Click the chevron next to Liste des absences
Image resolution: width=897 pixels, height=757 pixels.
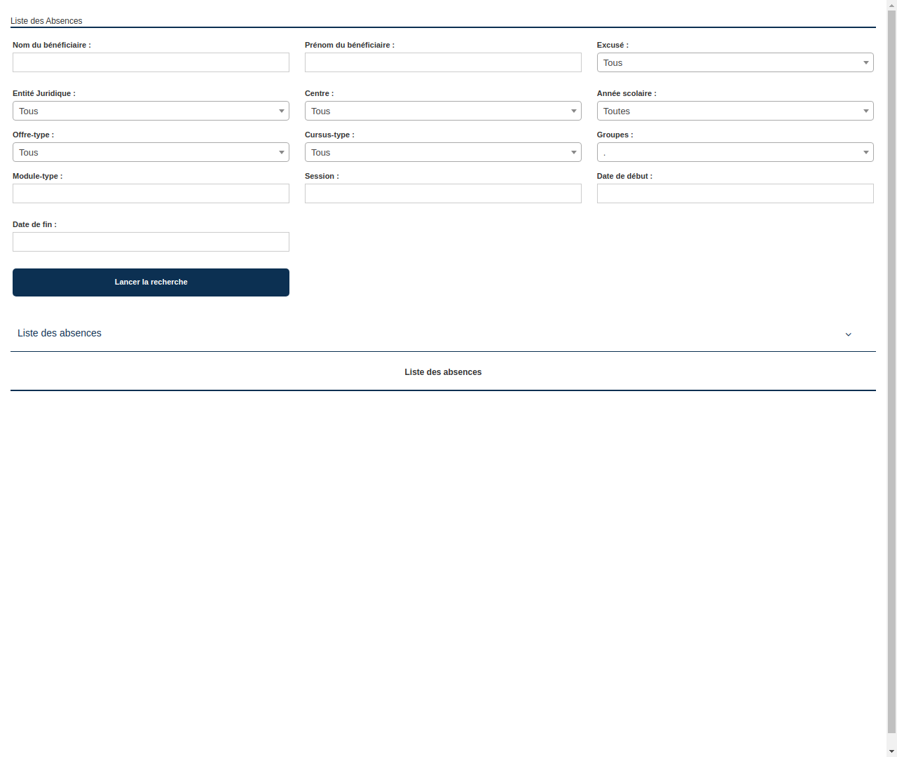click(x=848, y=334)
